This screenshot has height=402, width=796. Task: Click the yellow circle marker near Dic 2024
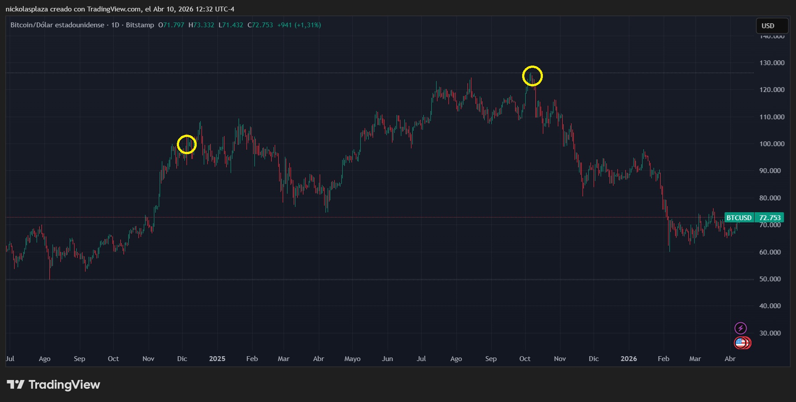187,144
